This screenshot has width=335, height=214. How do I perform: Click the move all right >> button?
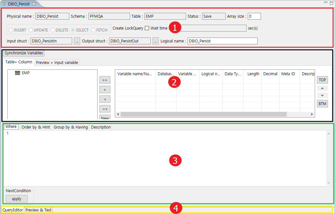pos(105,80)
